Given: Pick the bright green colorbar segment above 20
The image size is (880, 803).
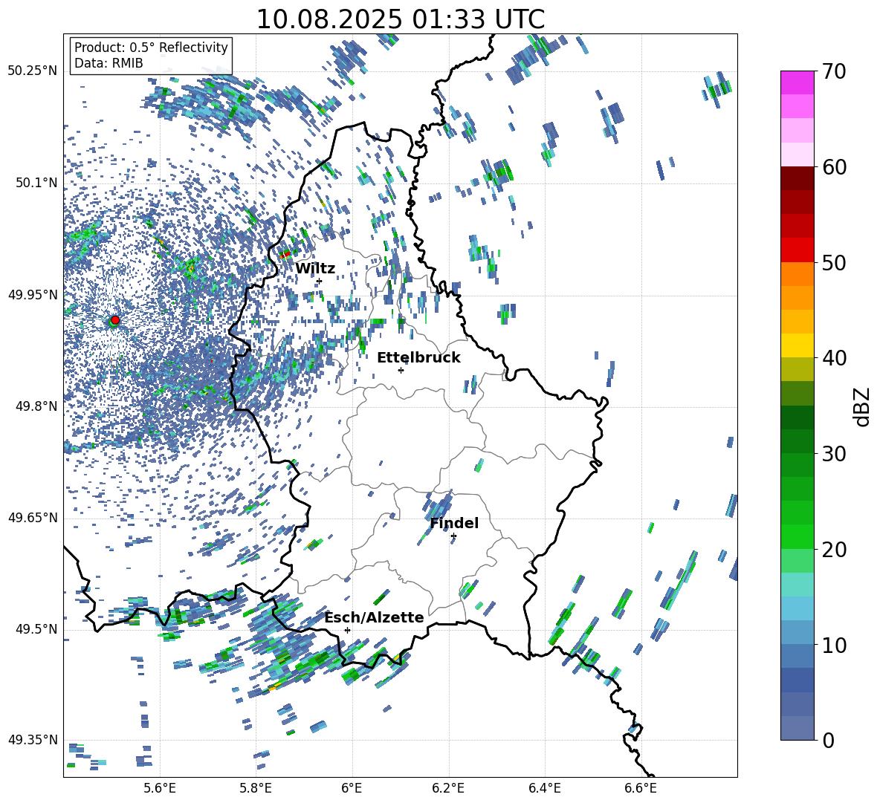Looking at the screenshot, I should (x=797, y=536).
